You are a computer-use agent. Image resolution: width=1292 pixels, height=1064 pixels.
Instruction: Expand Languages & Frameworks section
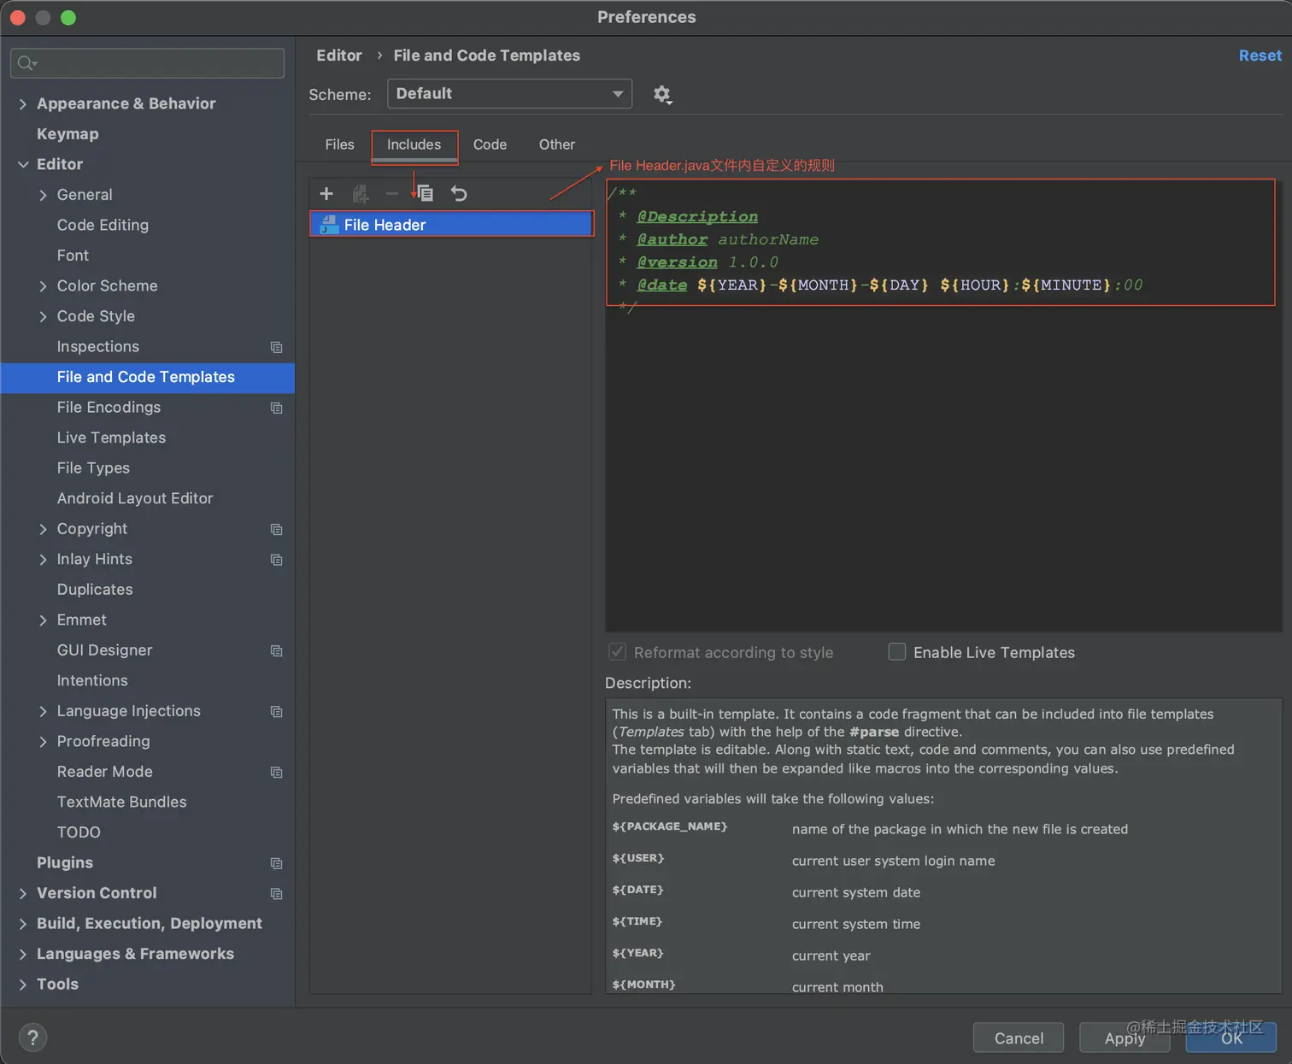pos(23,954)
